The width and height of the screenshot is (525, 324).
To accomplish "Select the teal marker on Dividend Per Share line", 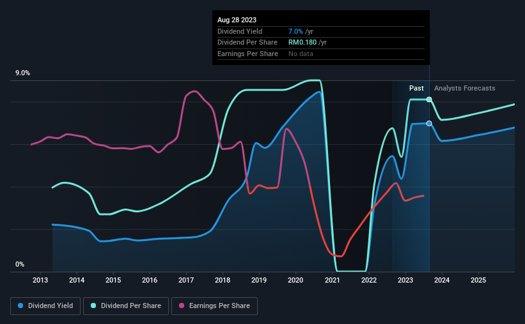I will (429, 99).
